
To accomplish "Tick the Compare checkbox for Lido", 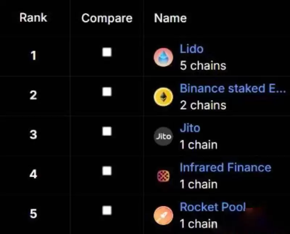I will (x=107, y=53).
